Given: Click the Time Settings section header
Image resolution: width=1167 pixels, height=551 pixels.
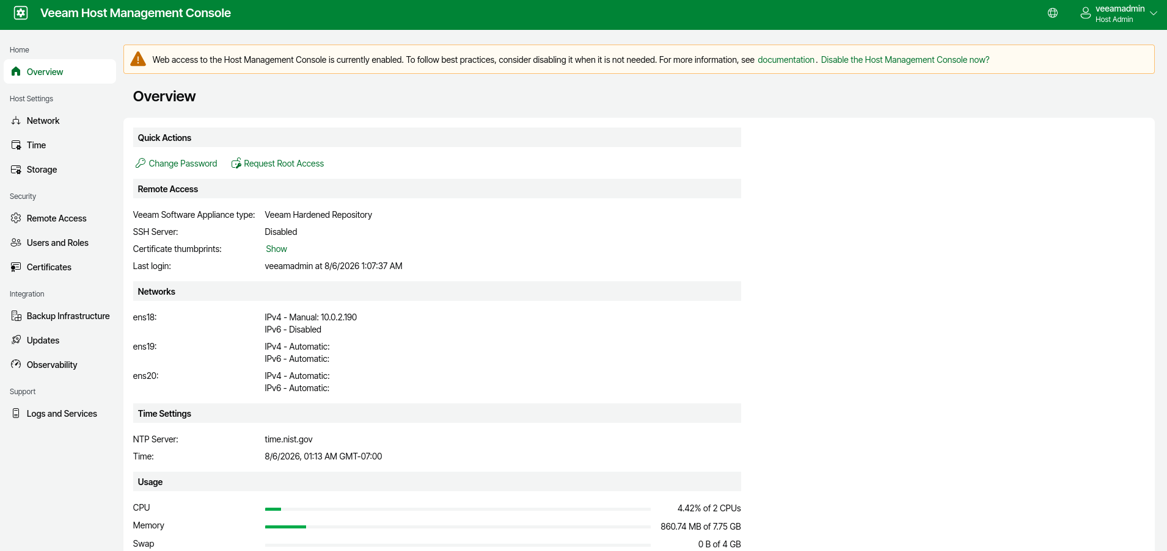Looking at the screenshot, I should [x=437, y=414].
